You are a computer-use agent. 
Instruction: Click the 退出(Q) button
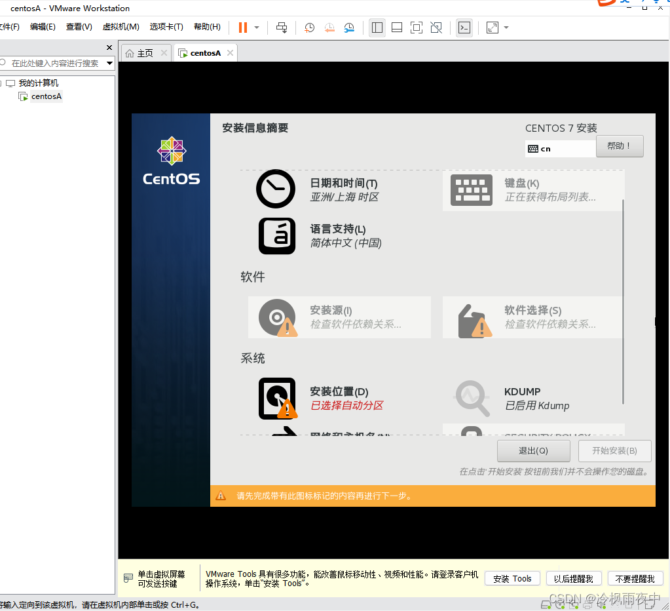[x=533, y=450]
